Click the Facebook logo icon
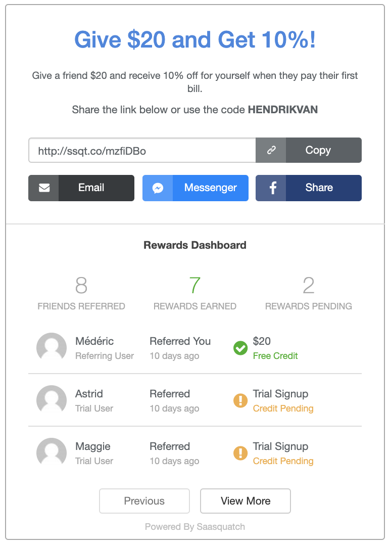Viewport: 390px width, 546px height. 272,188
